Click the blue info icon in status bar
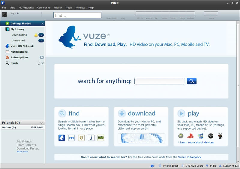The image size is (240, 169). coord(152,166)
